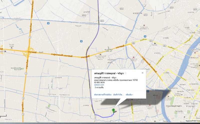
Task: Click the บางยี่ขัน label
Action: coord(166,73)
